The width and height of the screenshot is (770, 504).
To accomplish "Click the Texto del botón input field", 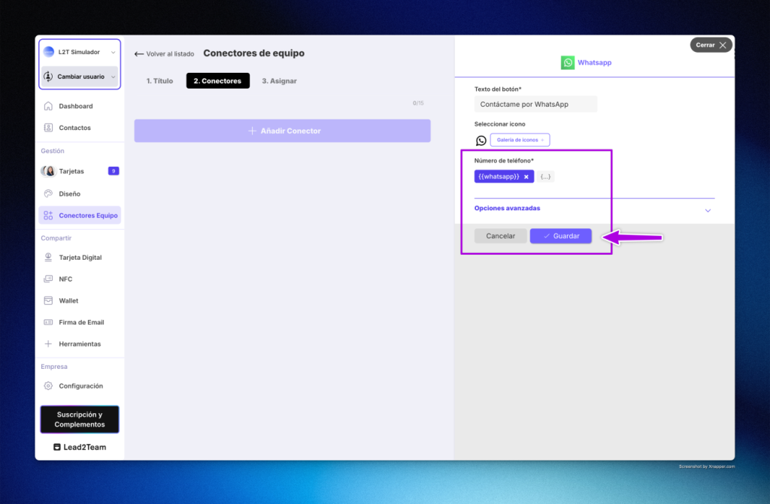I will pos(535,104).
